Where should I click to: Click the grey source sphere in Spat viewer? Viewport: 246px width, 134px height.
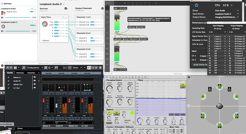click(220, 106)
